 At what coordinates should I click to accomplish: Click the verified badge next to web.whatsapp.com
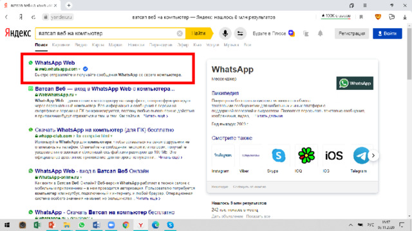tap(85, 69)
